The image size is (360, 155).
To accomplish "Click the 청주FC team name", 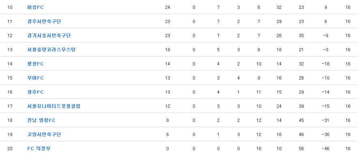I will click(x=35, y=92).
